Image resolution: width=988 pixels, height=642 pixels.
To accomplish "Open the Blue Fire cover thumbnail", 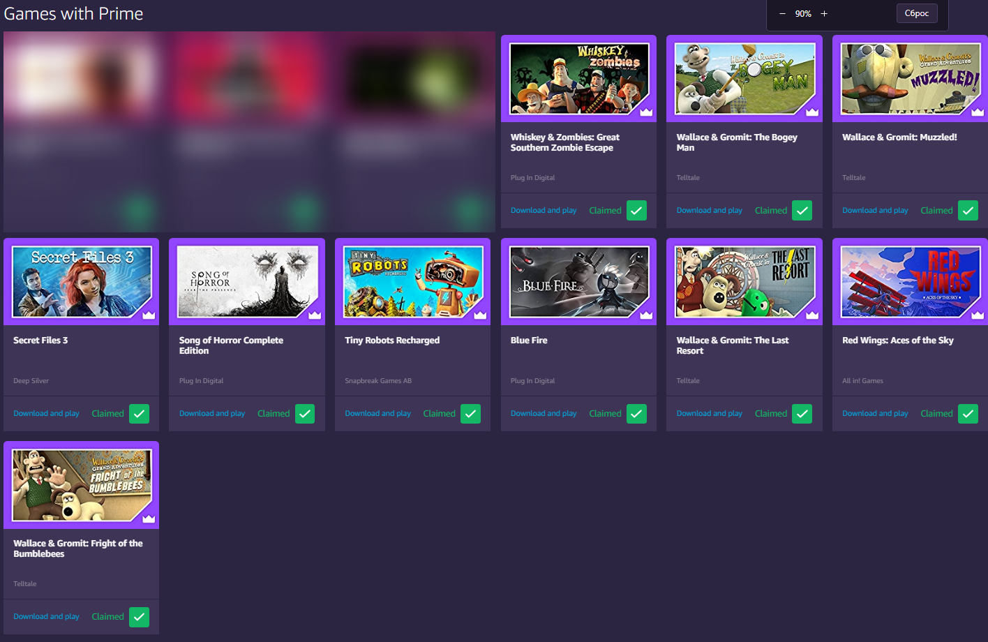I will (x=579, y=282).
